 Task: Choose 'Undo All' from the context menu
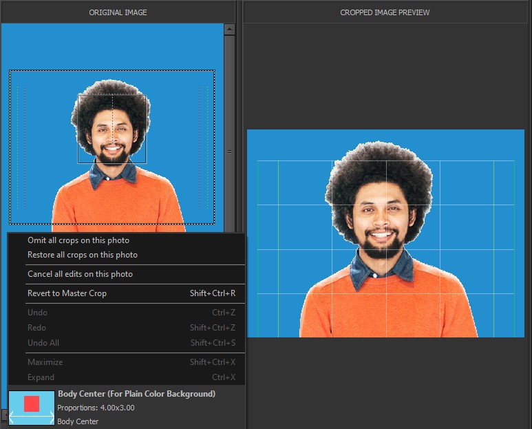coord(43,343)
